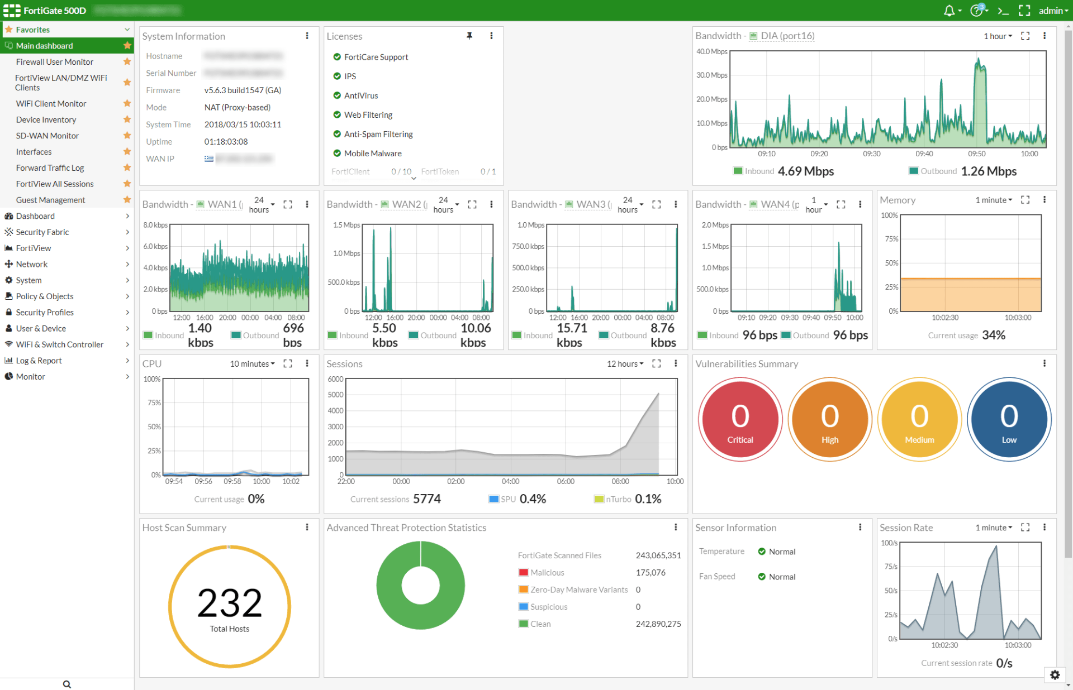Unfavorite FortiView All Sessions star

tap(127, 184)
